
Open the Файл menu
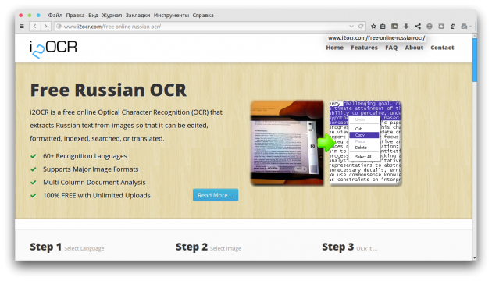coord(55,15)
